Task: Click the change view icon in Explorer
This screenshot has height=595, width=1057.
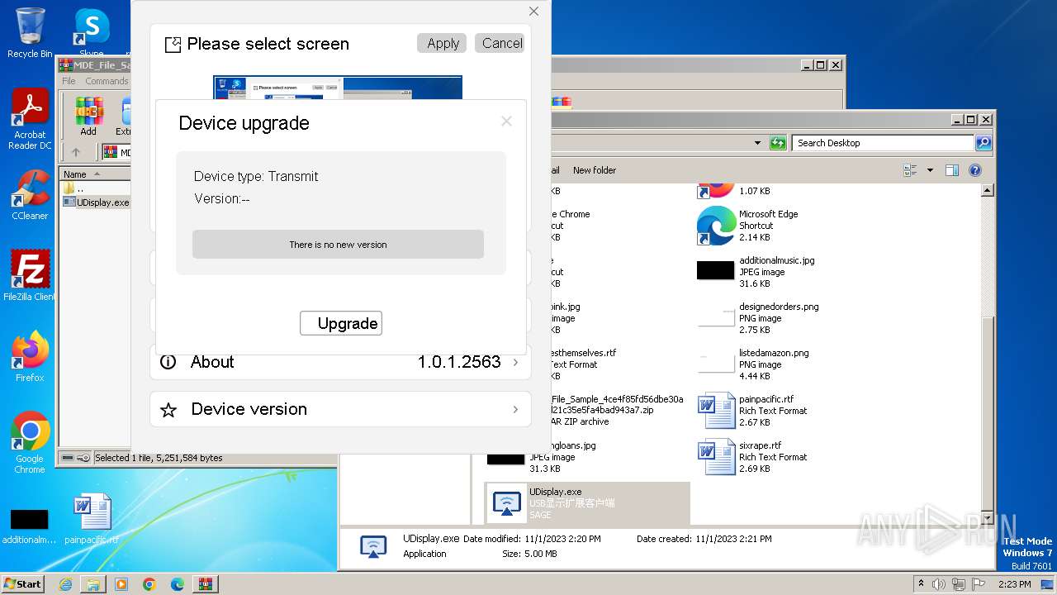Action: 910,170
